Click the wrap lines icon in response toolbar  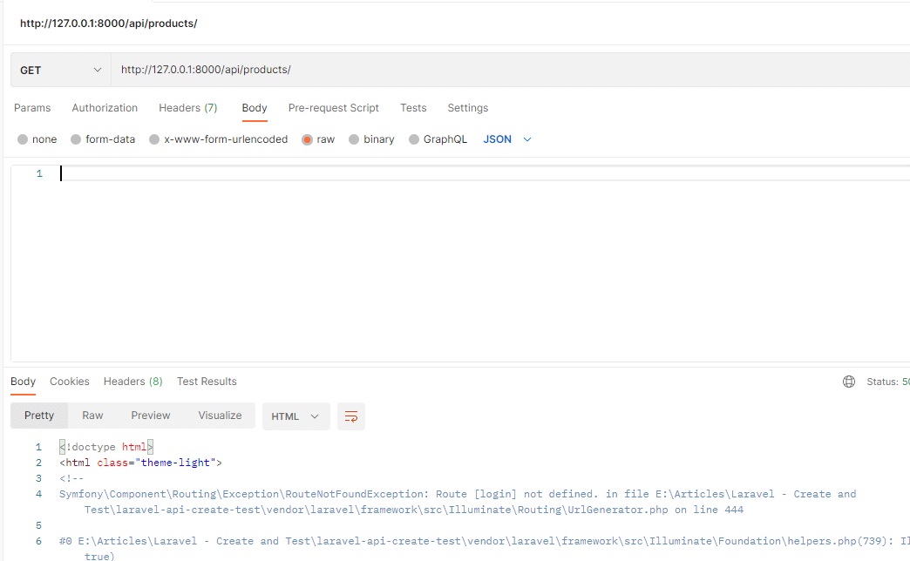point(351,416)
